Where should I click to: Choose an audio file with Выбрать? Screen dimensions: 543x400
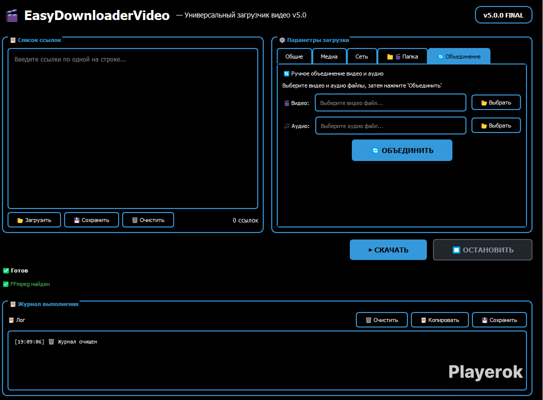click(x=496, y=125)
